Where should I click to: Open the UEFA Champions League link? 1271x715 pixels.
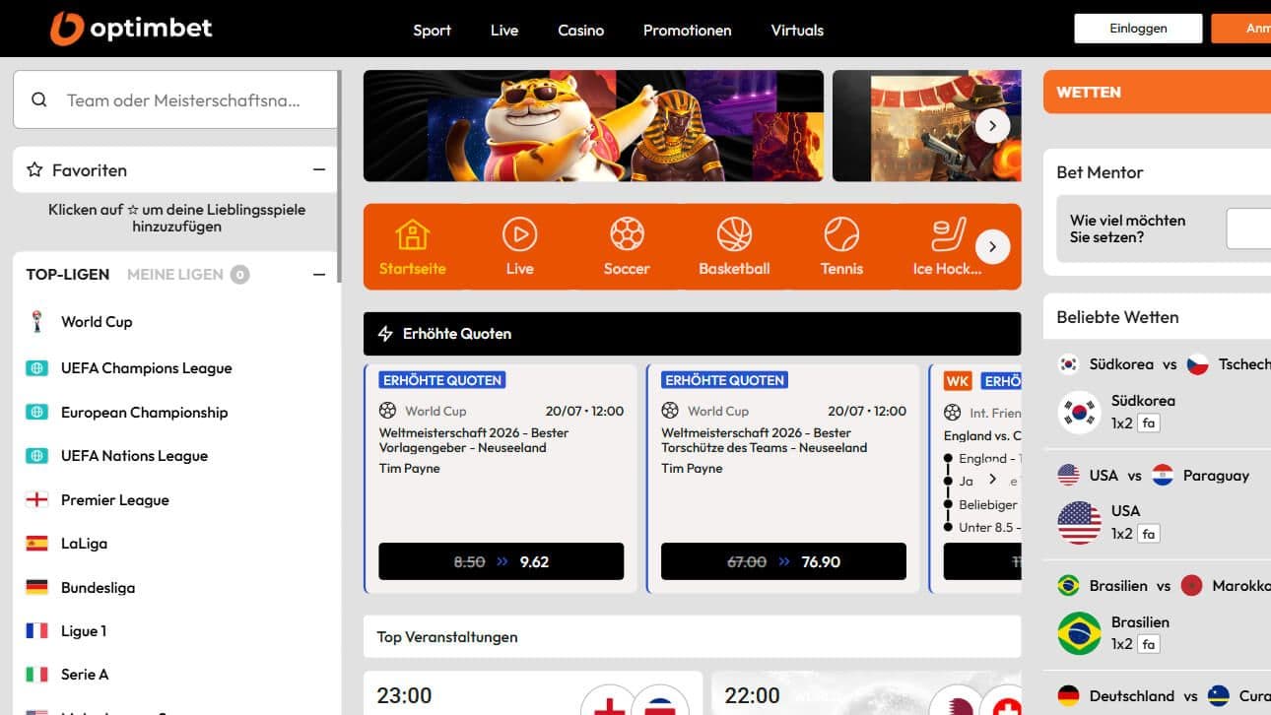coord(147,368)
